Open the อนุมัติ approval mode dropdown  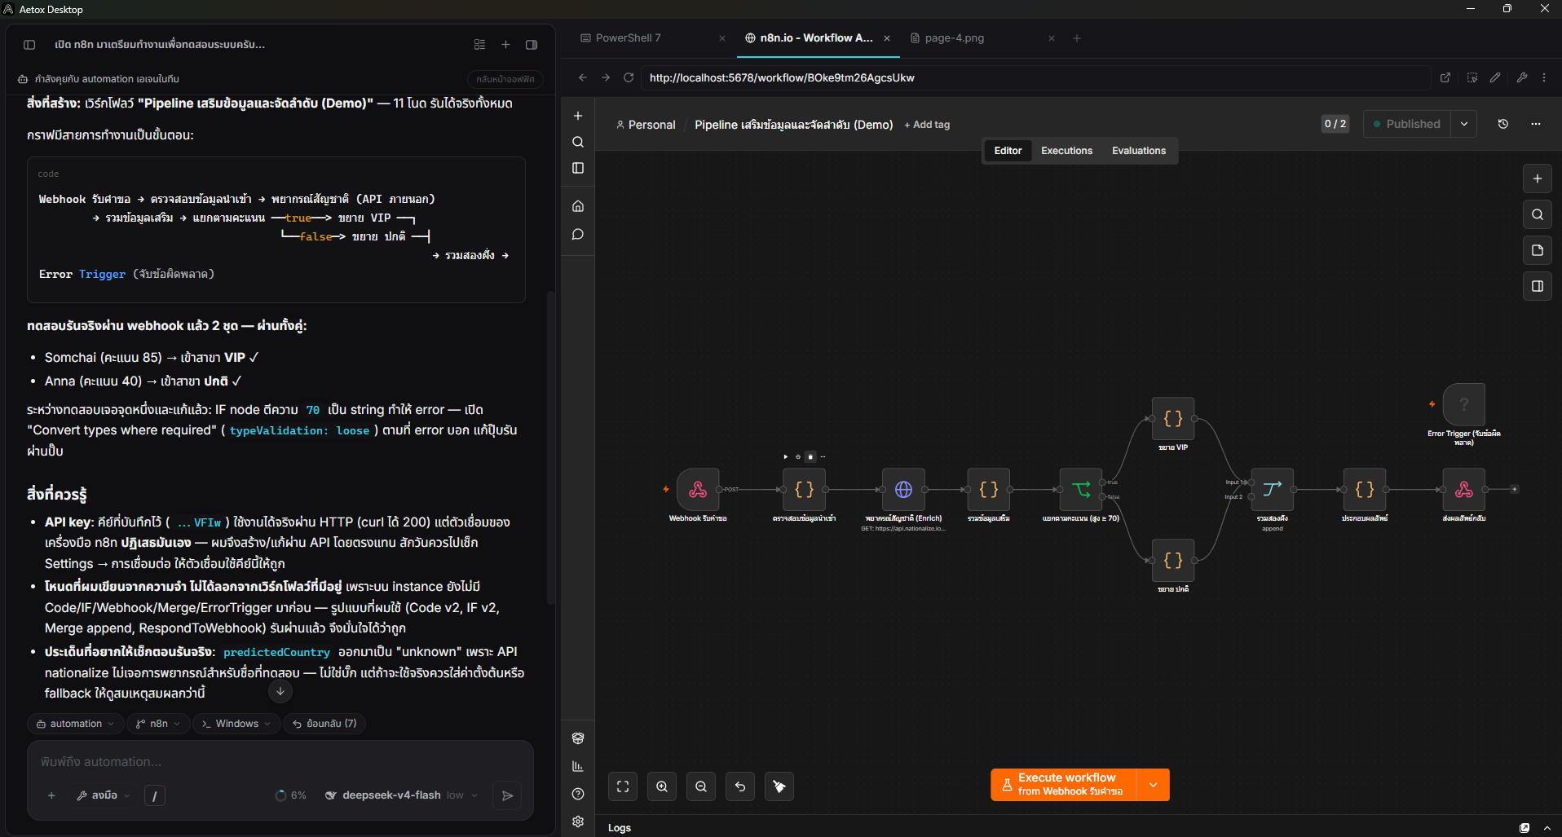click(104, 795)
